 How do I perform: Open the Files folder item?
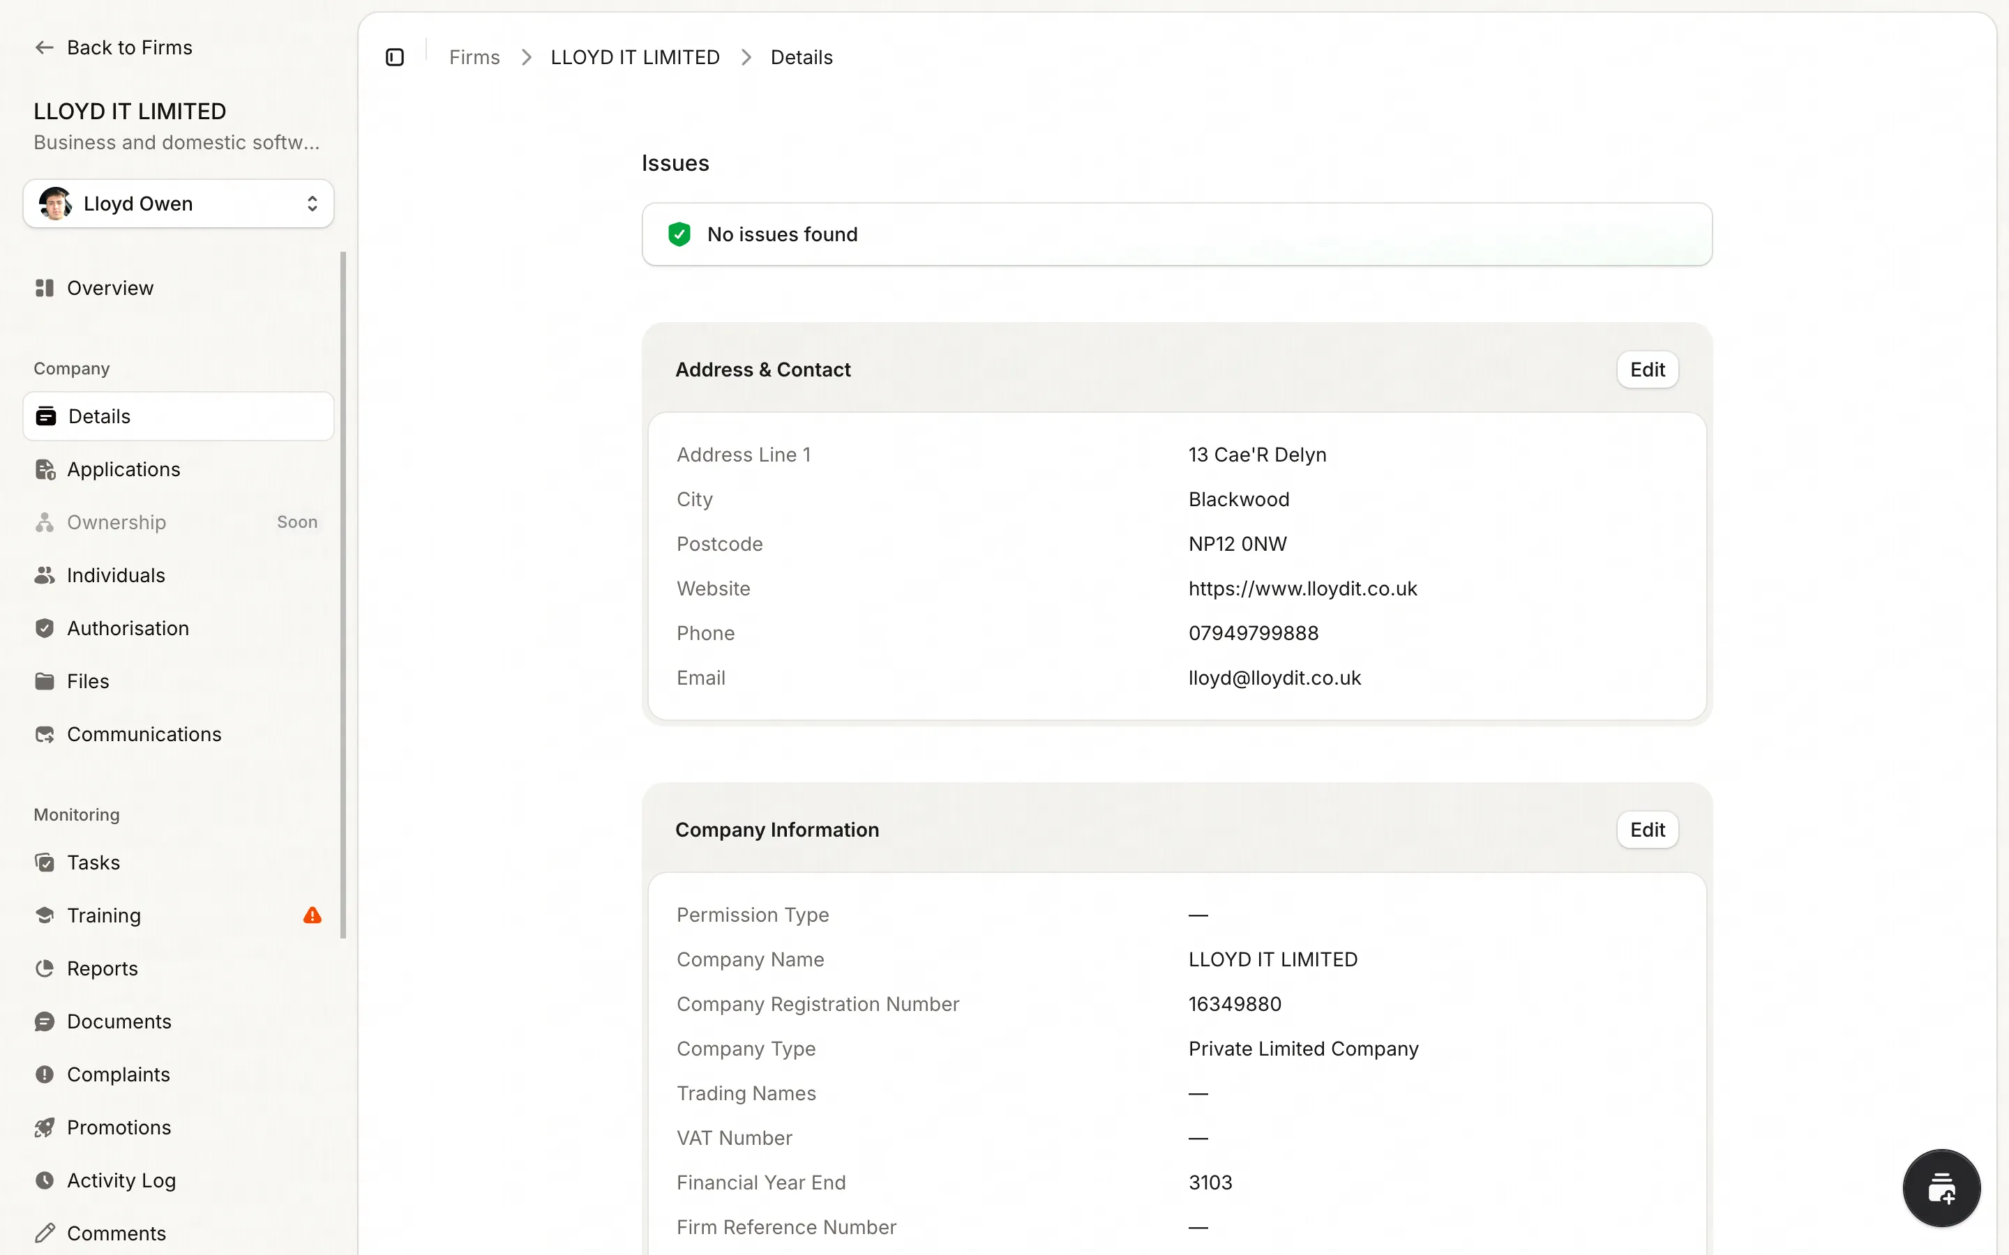(87, 681)
